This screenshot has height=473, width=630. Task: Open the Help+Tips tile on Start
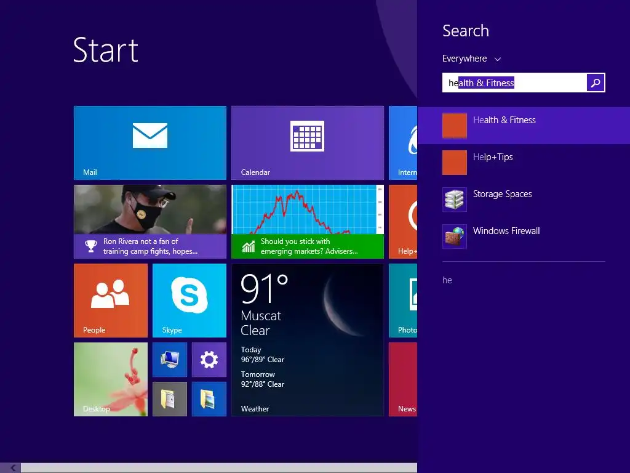[403, 222]
